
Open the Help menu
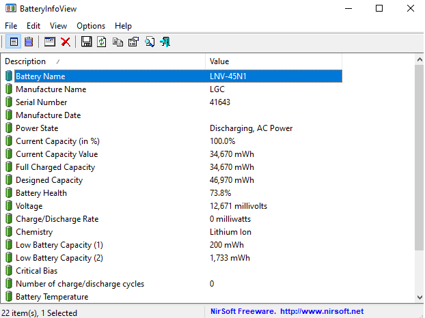pyautogui.click(x=123, y=26)
